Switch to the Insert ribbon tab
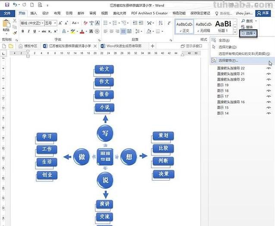Image resolution: width=275 pixels, height=226 pixels. pos(34,13)
